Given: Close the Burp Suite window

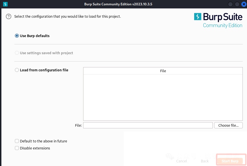Looking at the screenshot, I should point(244,4).
